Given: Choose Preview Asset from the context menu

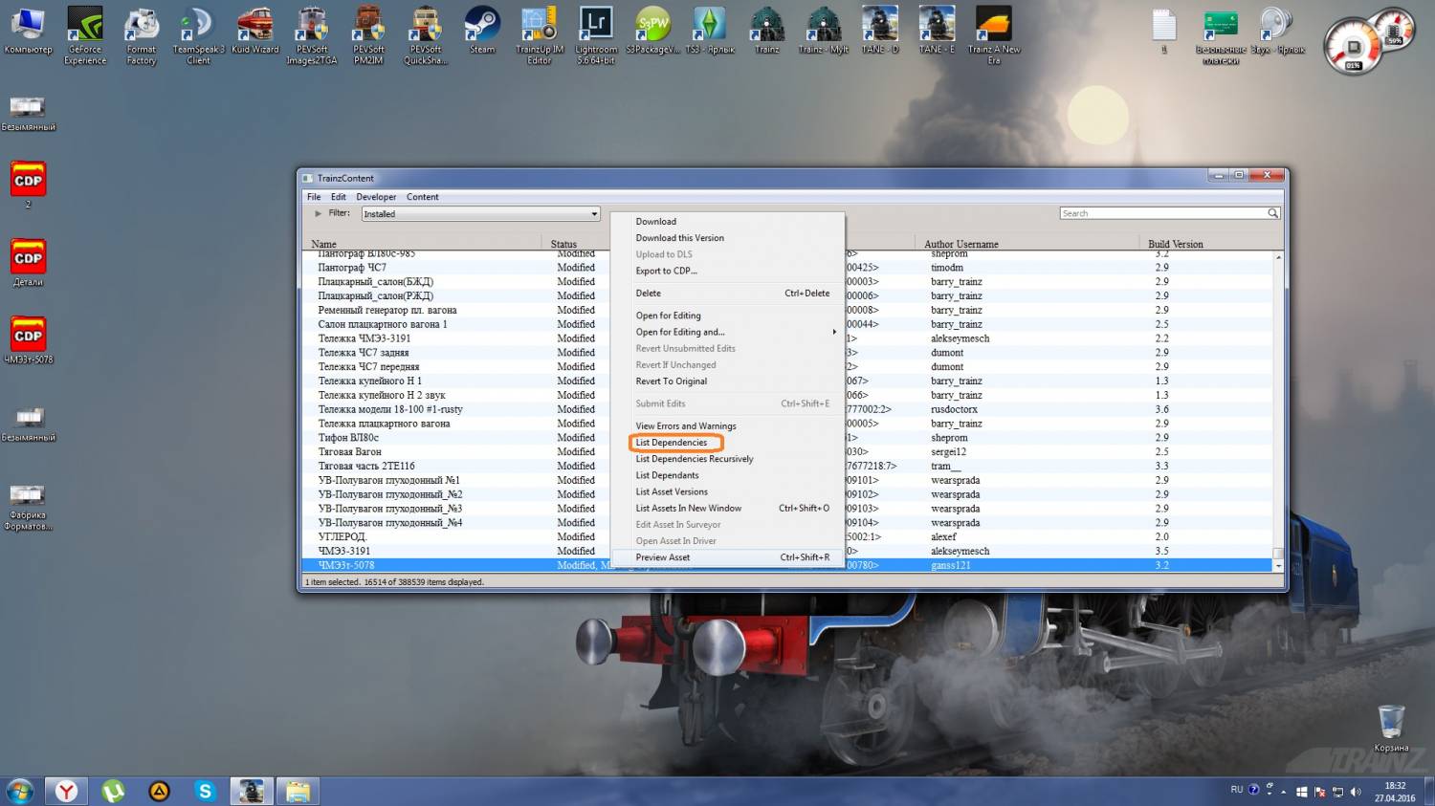Looking at the screenshot, I should (663, 557).
